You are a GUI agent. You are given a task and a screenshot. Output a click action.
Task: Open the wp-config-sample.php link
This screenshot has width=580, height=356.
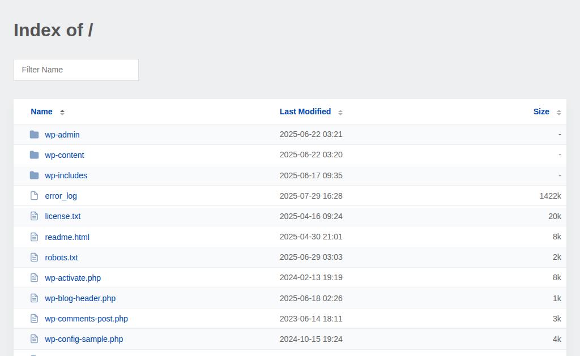[84, 339]
